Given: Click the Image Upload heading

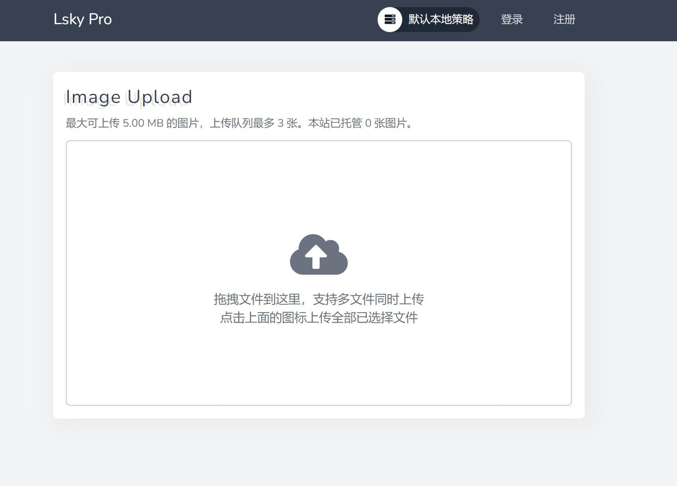Looking at the screenshot, I should tap(129, 97).
